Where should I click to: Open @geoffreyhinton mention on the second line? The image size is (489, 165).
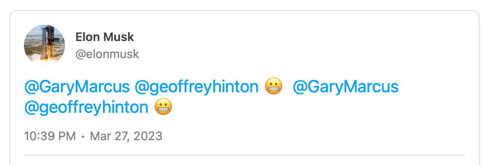coord(86,108)
